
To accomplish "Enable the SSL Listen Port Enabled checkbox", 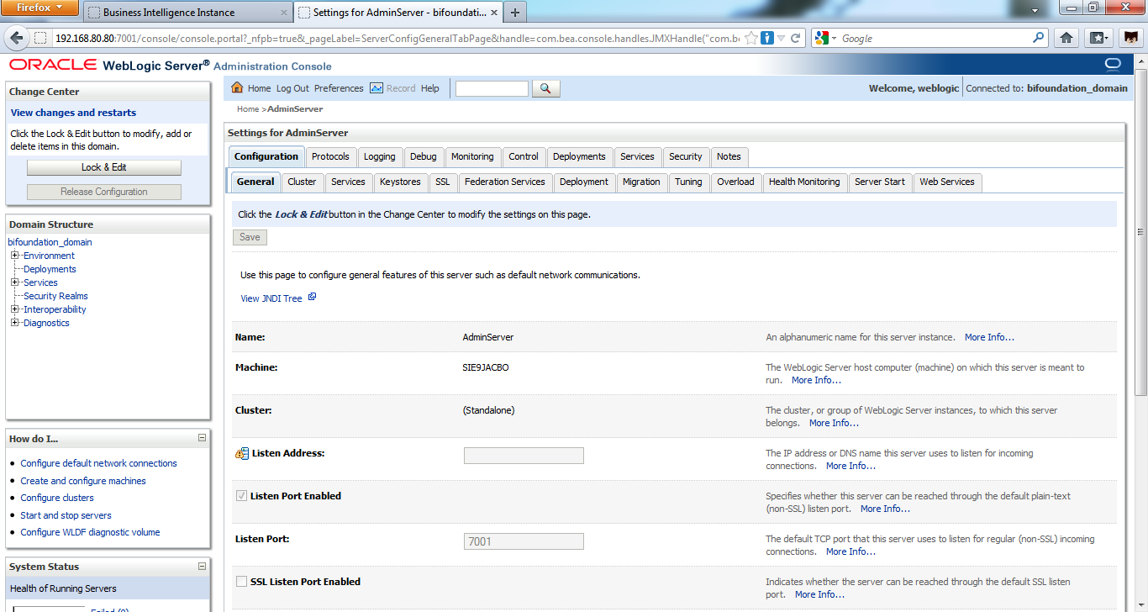I will [x=240, y=581].
